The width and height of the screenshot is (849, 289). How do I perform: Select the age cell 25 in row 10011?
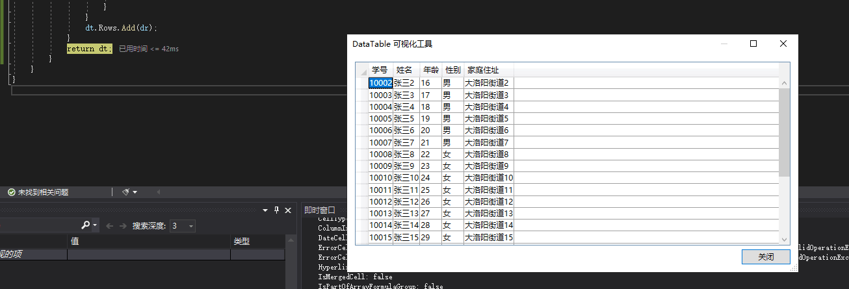[430, 190]
